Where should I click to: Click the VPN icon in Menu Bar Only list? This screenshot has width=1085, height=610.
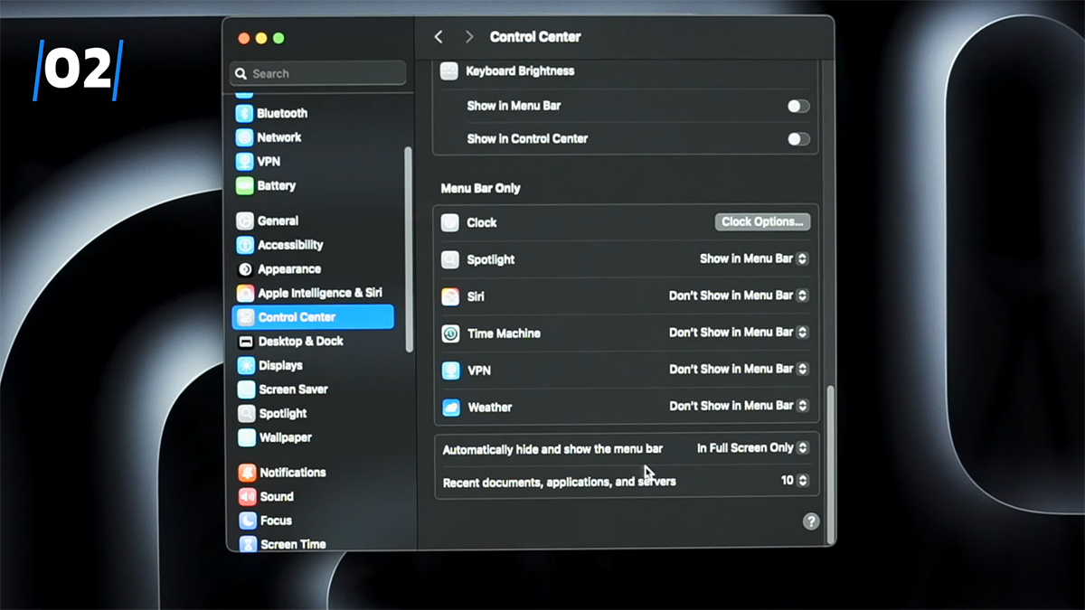451,371
